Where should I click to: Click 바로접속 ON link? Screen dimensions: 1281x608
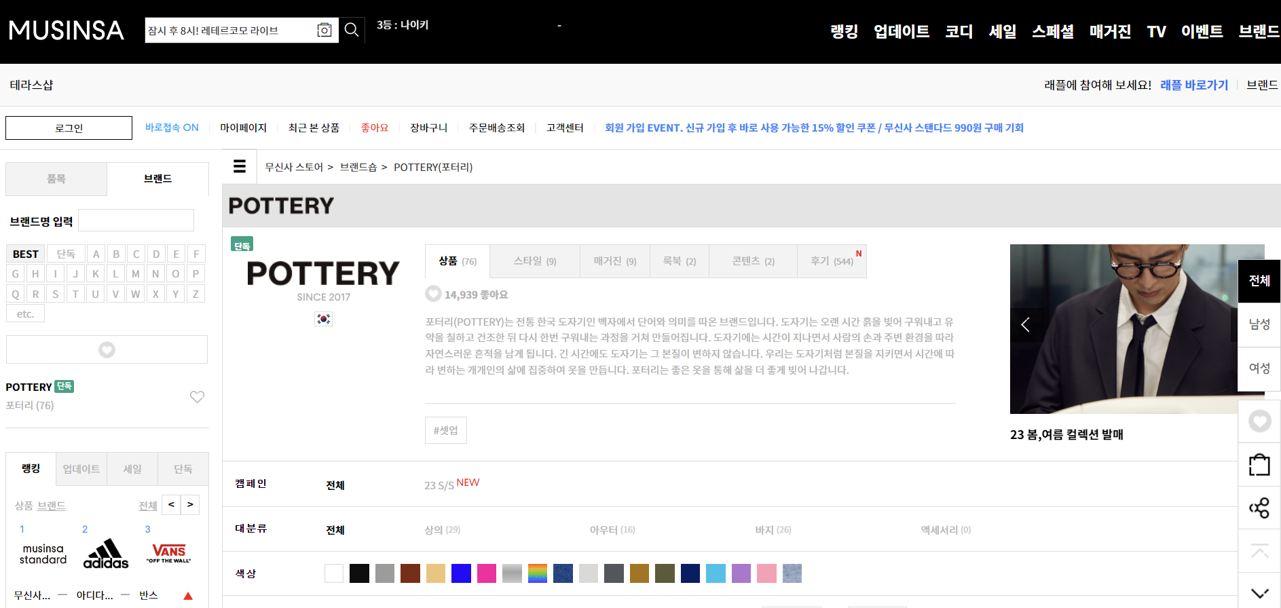(x=172, y=128)
